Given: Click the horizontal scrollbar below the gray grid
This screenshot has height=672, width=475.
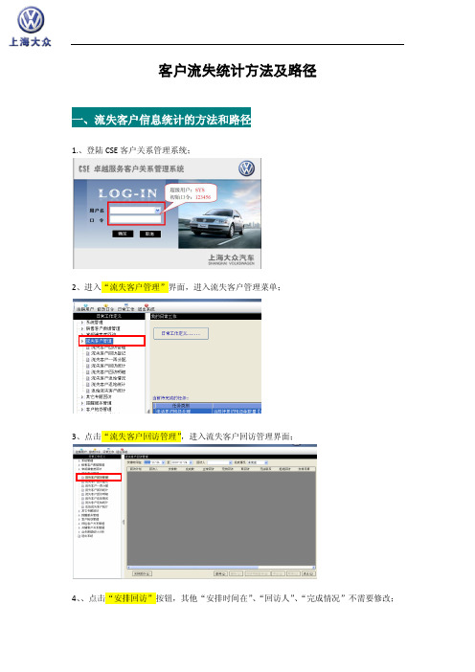Looking at the screenshot, I should [221, 568].
